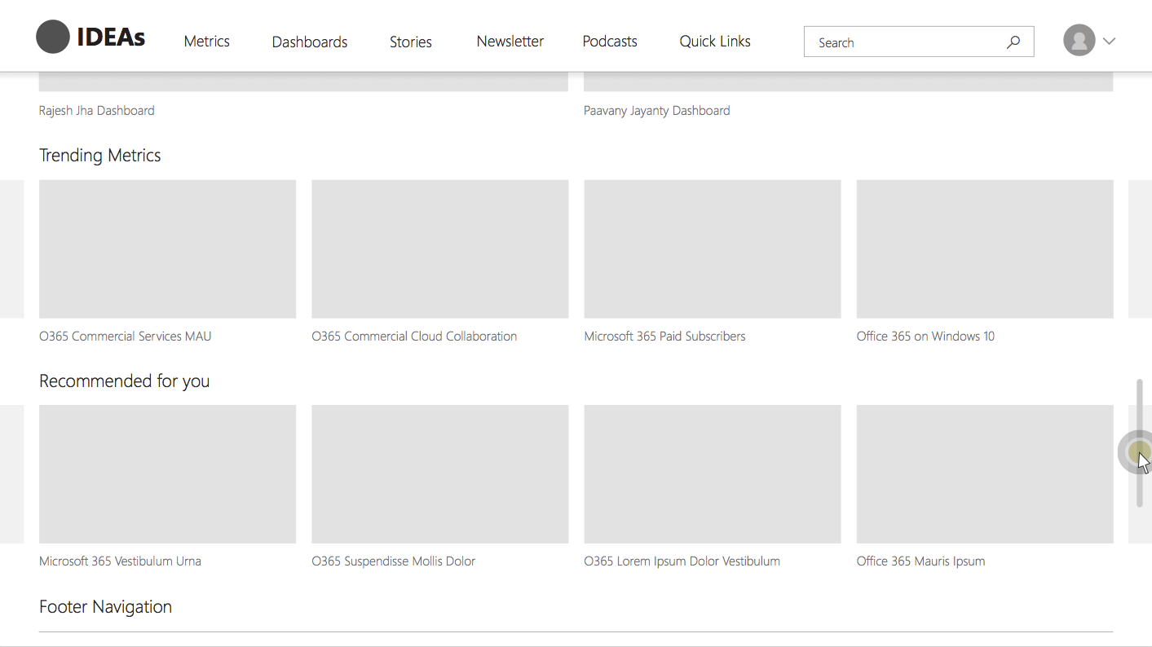
Task: Show previous Recommended for you cards on left
Action: tap(11, 474)
